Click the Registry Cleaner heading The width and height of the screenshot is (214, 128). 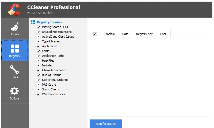49,22
